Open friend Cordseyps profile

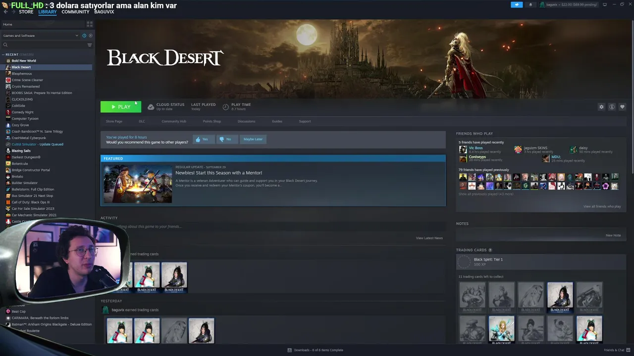pyautogui.click(x=477, y=157)
